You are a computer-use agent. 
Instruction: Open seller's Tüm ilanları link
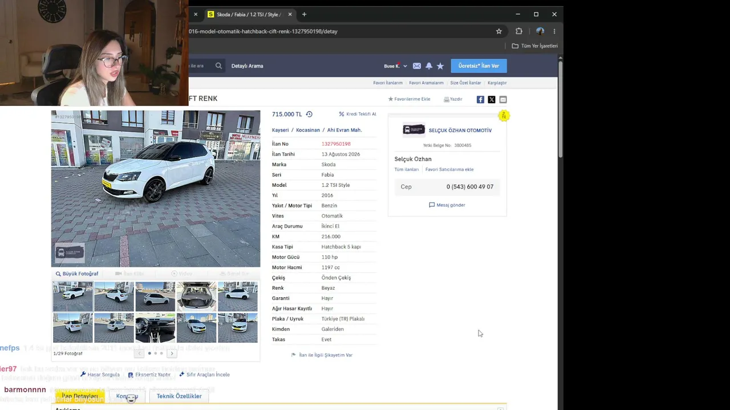407,170
